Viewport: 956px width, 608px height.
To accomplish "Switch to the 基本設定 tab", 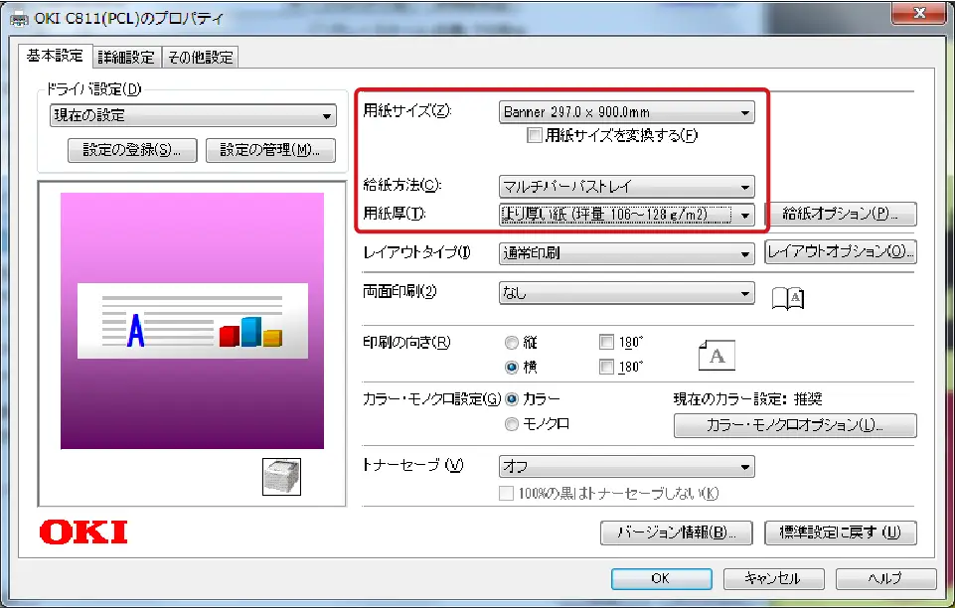I will 55,56.
